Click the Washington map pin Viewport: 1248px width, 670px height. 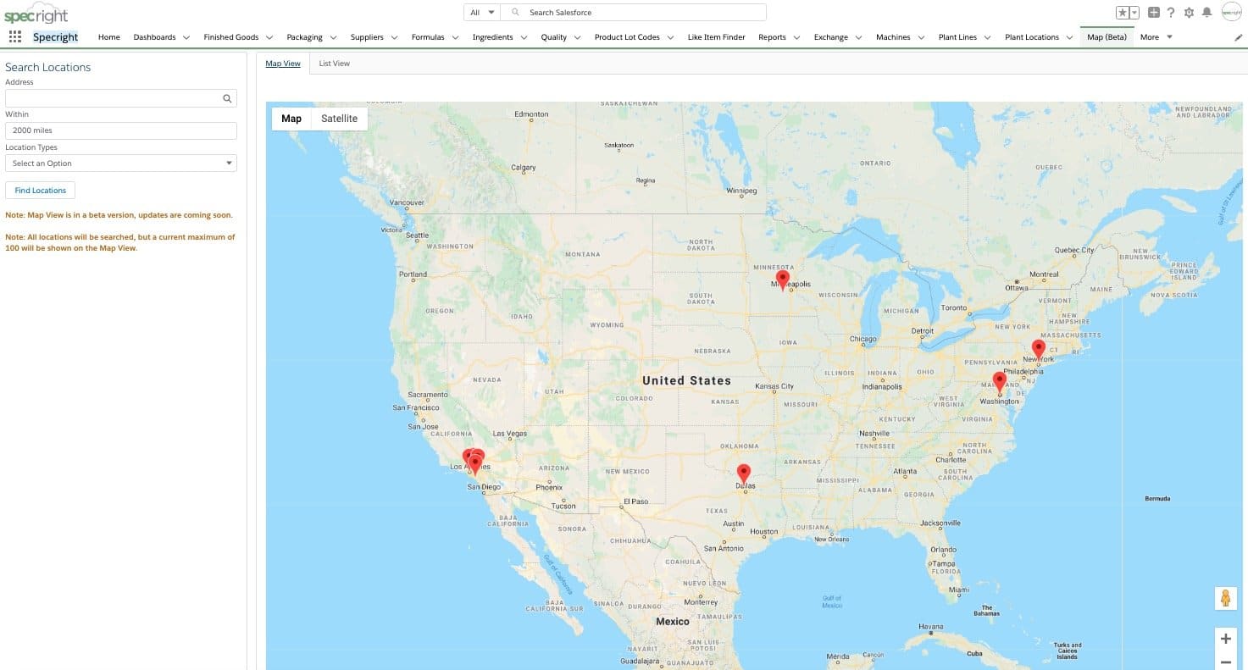1000,382
